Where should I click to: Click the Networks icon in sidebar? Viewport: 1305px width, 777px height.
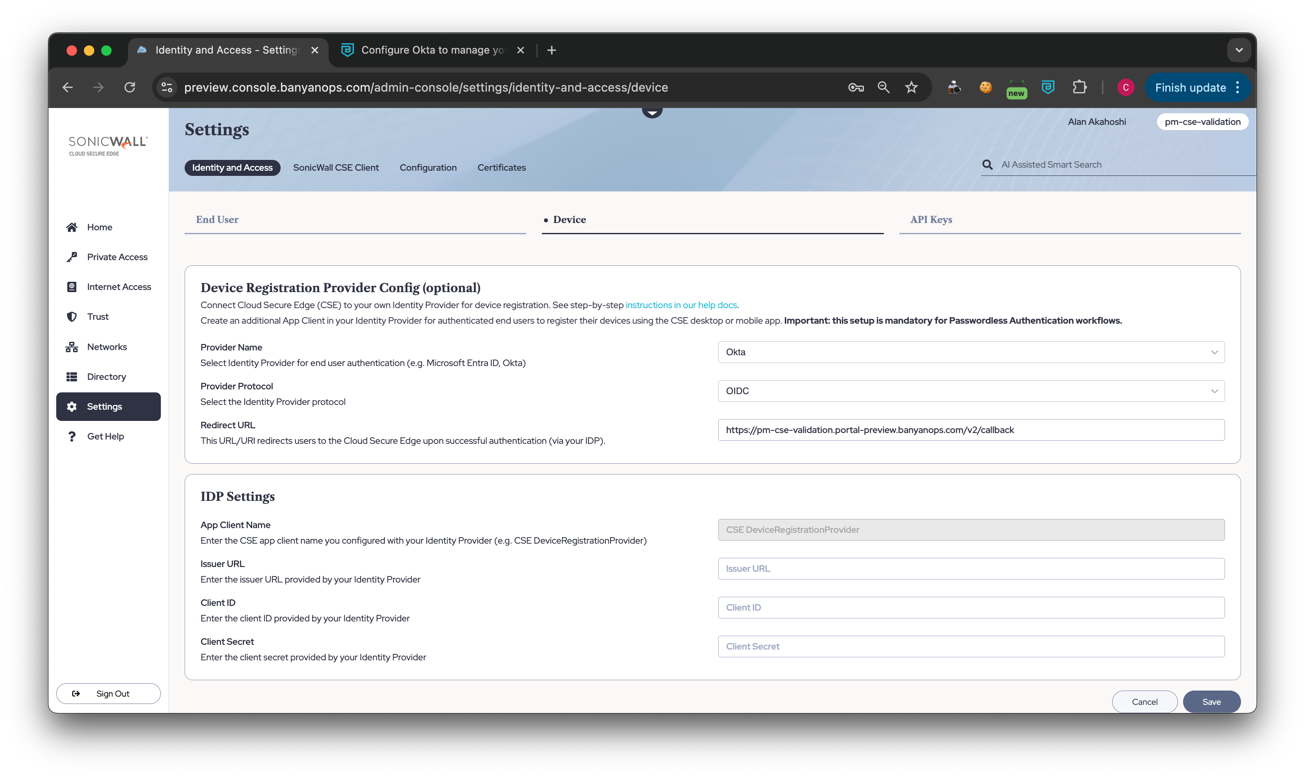(72, 347)
